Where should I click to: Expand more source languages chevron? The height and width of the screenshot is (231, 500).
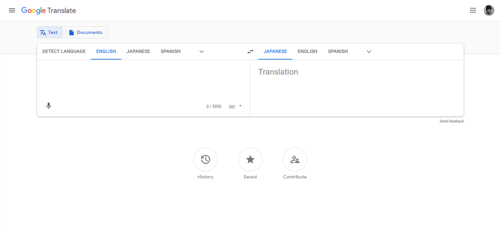[202, 52]
